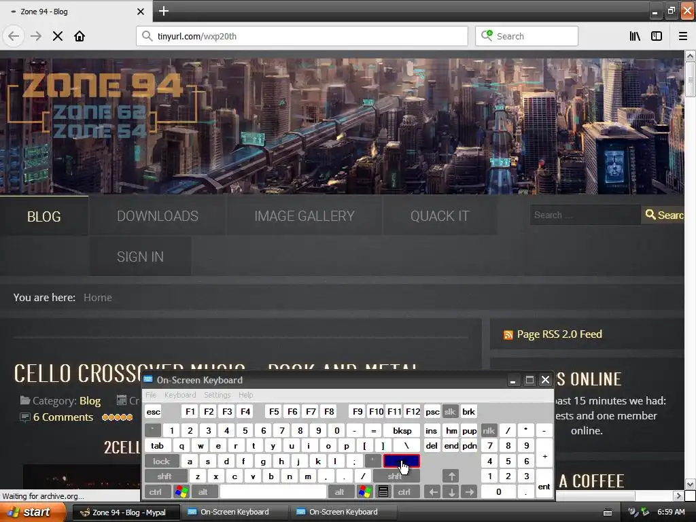Toggle the left alt key
696x522 pixels.
203,492
